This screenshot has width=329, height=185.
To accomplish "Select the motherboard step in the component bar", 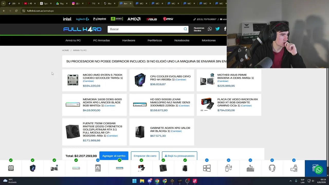I will point(54,168).
